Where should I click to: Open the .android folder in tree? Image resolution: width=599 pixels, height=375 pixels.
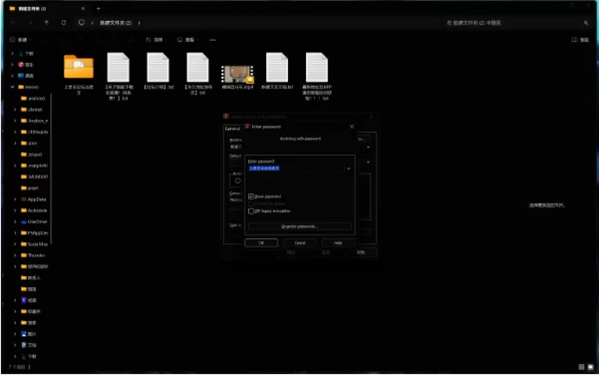click(x=33, y=99)
